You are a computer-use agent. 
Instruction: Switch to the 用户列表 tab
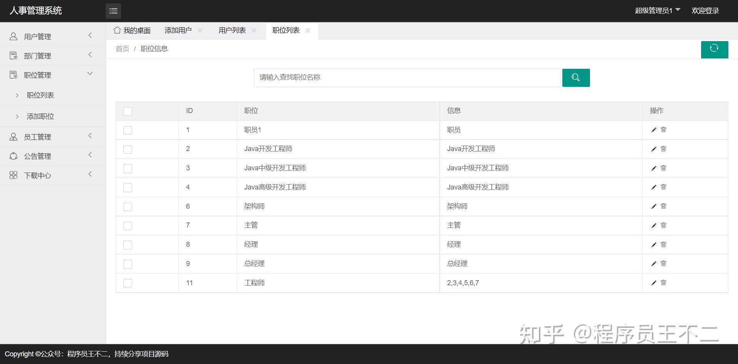[232, 30]
